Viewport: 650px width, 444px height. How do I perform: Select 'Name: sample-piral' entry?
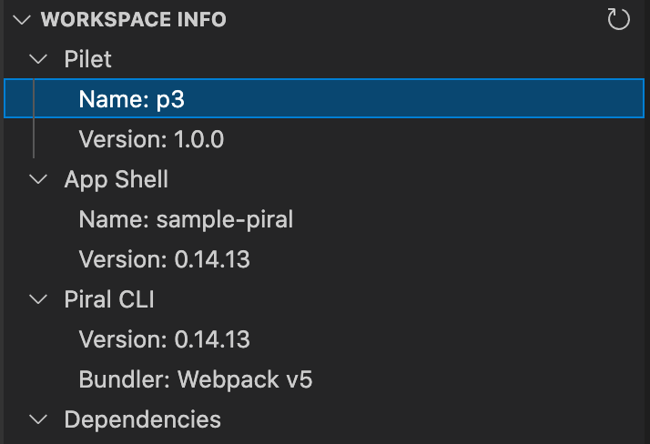point(324,219)
